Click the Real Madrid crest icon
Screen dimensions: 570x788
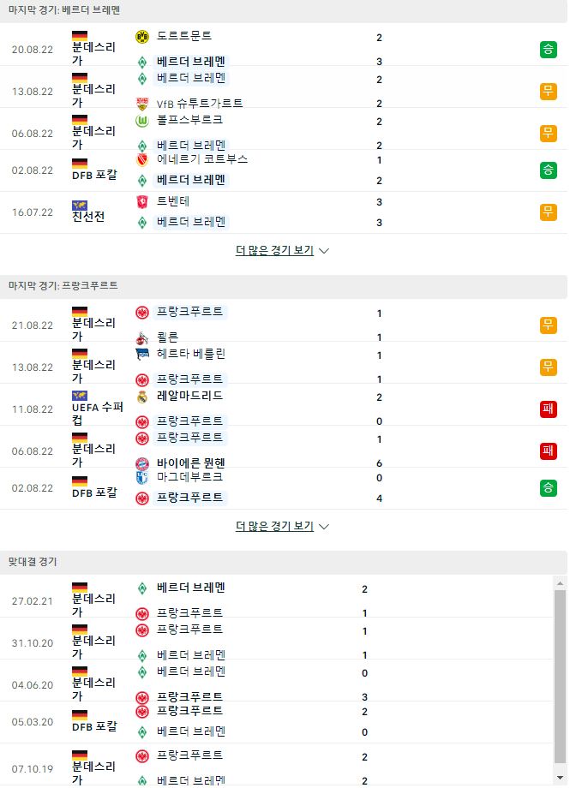point(142,397)
